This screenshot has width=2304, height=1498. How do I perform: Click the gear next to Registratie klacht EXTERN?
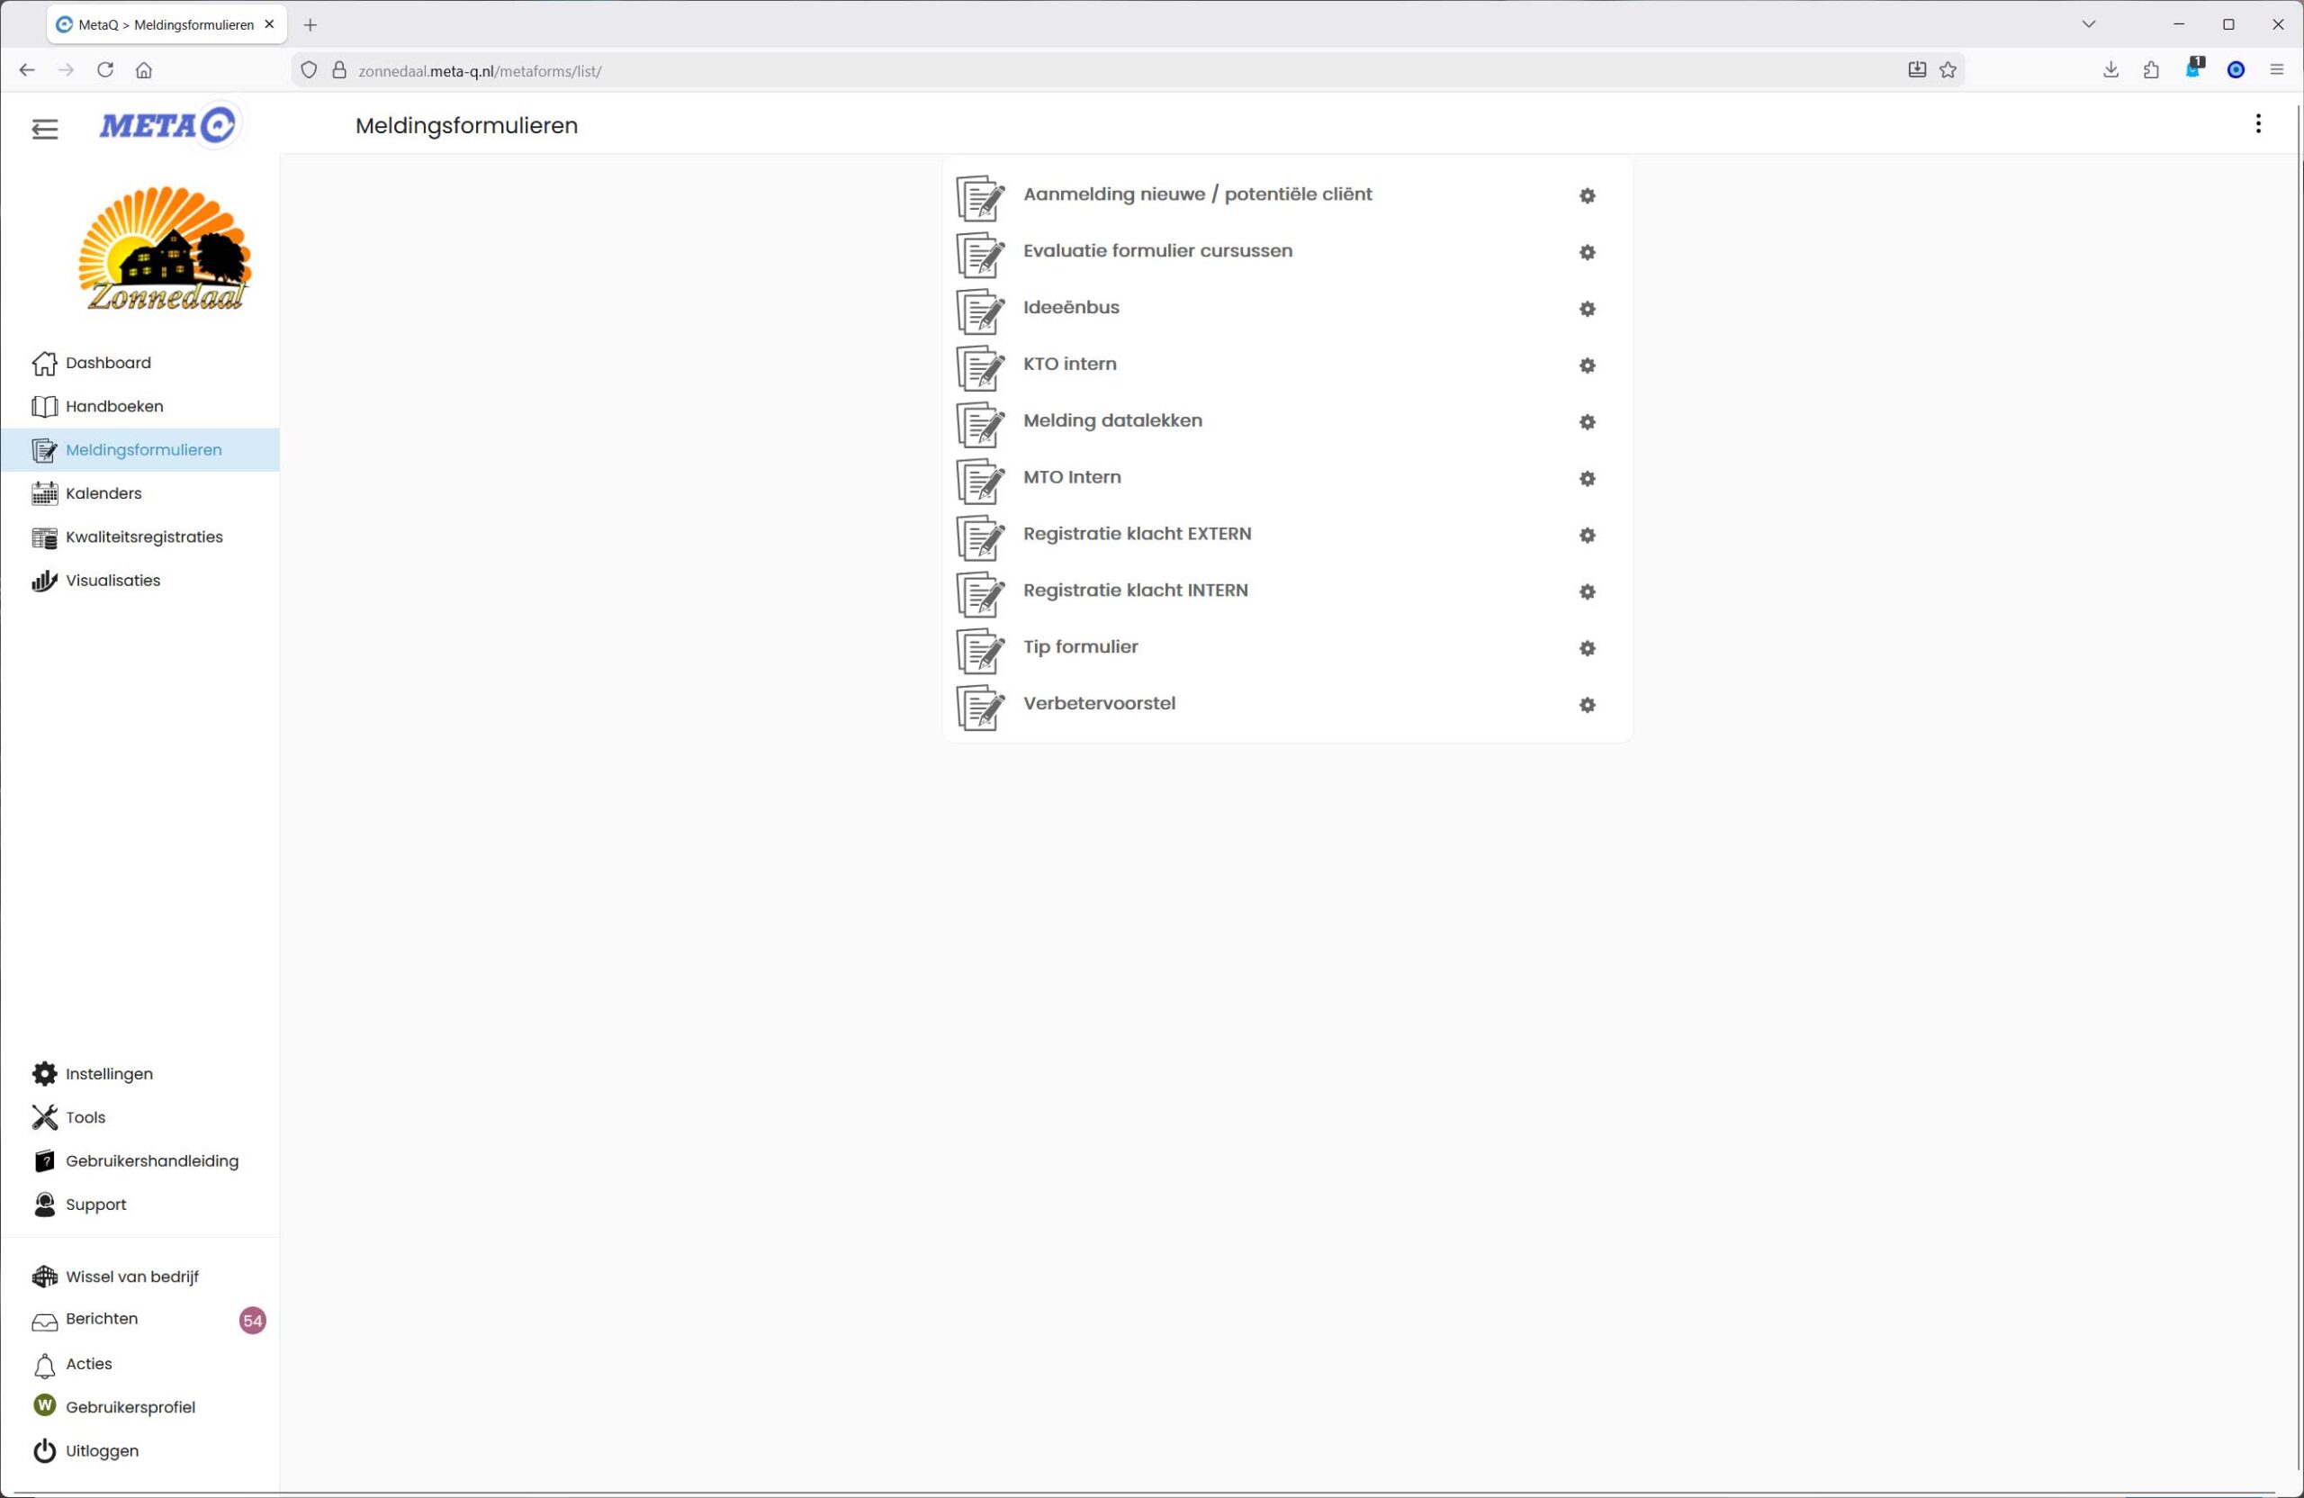pos(1587,536)
